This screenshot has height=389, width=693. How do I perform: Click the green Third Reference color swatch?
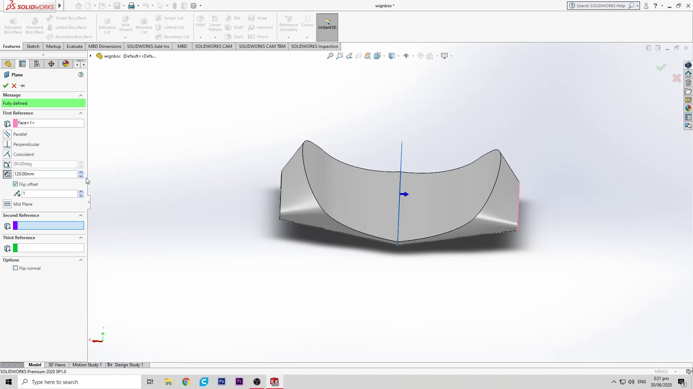pos(15,248)
